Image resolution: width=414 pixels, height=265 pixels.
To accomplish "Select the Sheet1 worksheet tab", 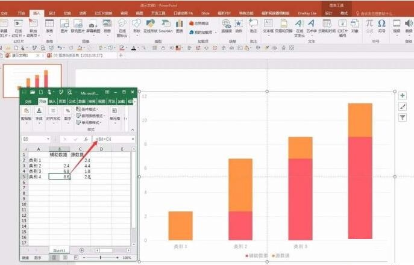I will click(x=59, y=250).
